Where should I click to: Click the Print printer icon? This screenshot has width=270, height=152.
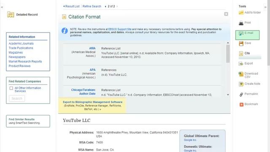[241, 23]
